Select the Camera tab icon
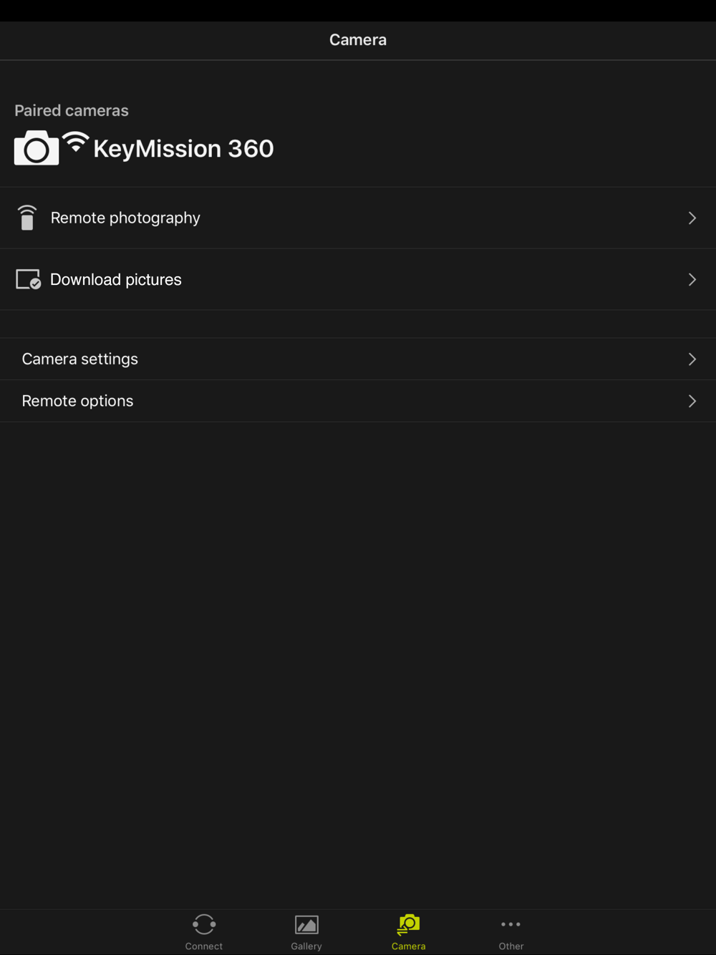716x955 pixels. tap(409, 924)
